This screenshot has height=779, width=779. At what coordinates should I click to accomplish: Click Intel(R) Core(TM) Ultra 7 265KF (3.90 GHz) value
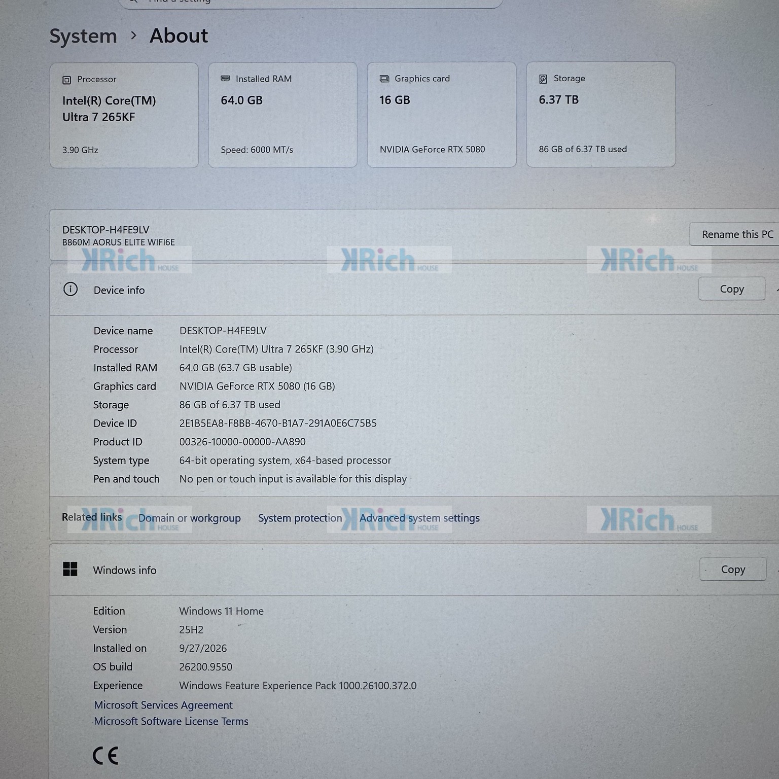click(276, 349)
